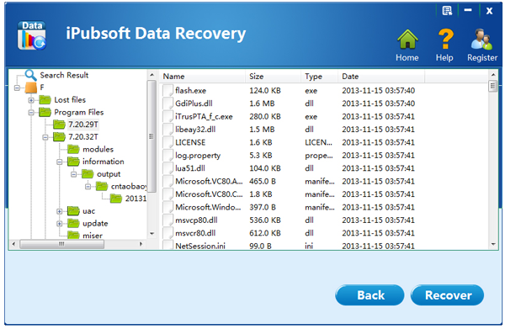Select the Microsoft.VC80.C... file name

point(209,194)
